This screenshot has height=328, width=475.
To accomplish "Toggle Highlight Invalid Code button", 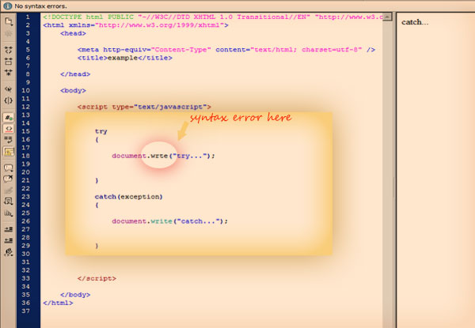I will 9,129.
